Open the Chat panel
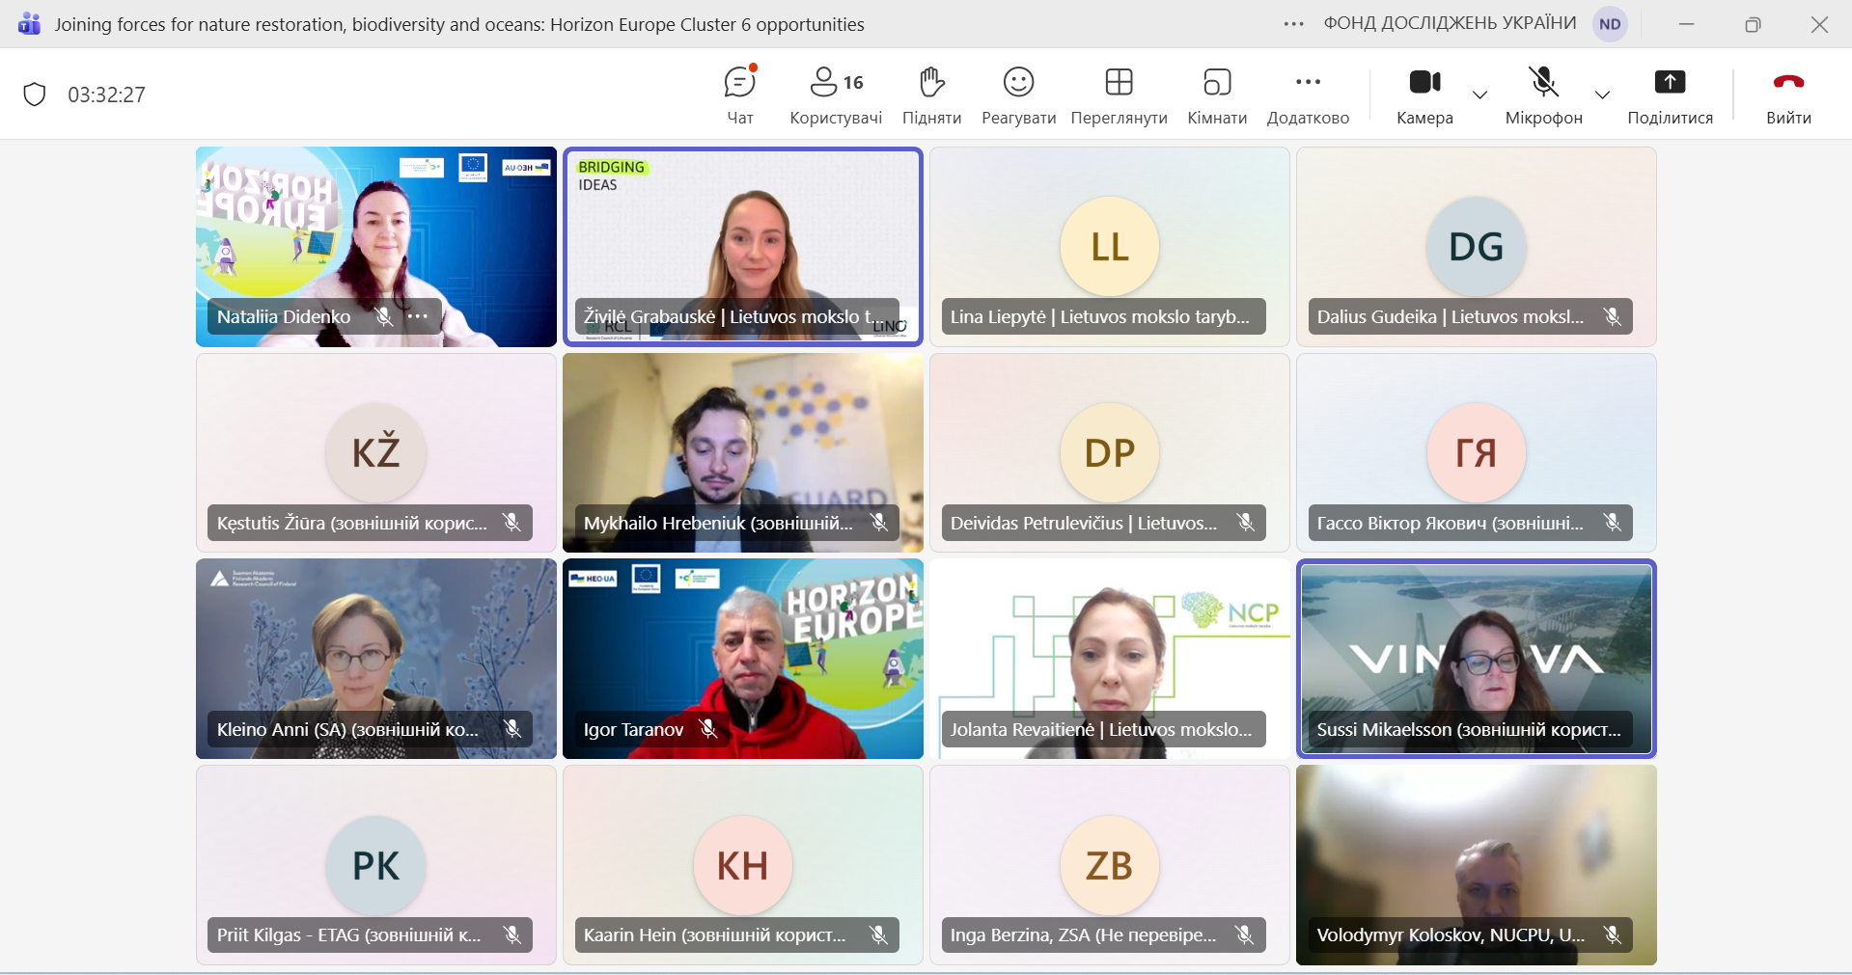Image resolution: width=1852 pixels, height=975 pixels. (739, 95)
